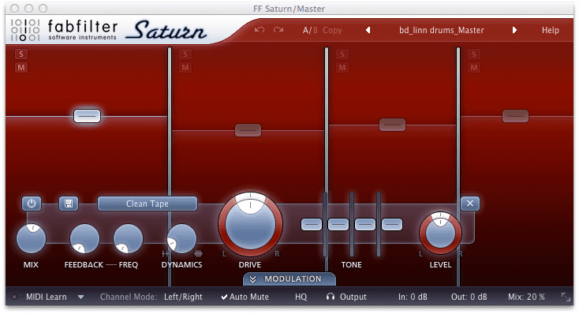
Task: Change Channel Mode Left/Right setting
Action: tap(183, 297)
